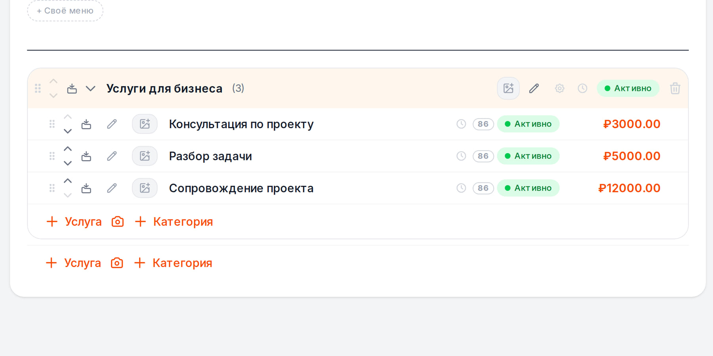
Task: Delete the 'Услуги для бизнеса' category
Action: coord(675,88)
